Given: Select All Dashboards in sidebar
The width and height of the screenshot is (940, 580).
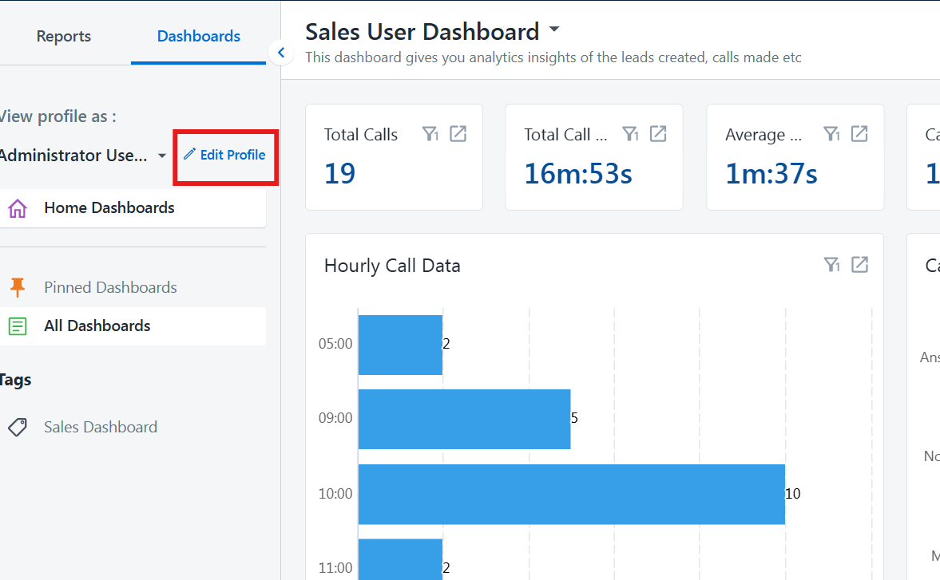Looking at the screenshot, I should coord(97,326).
